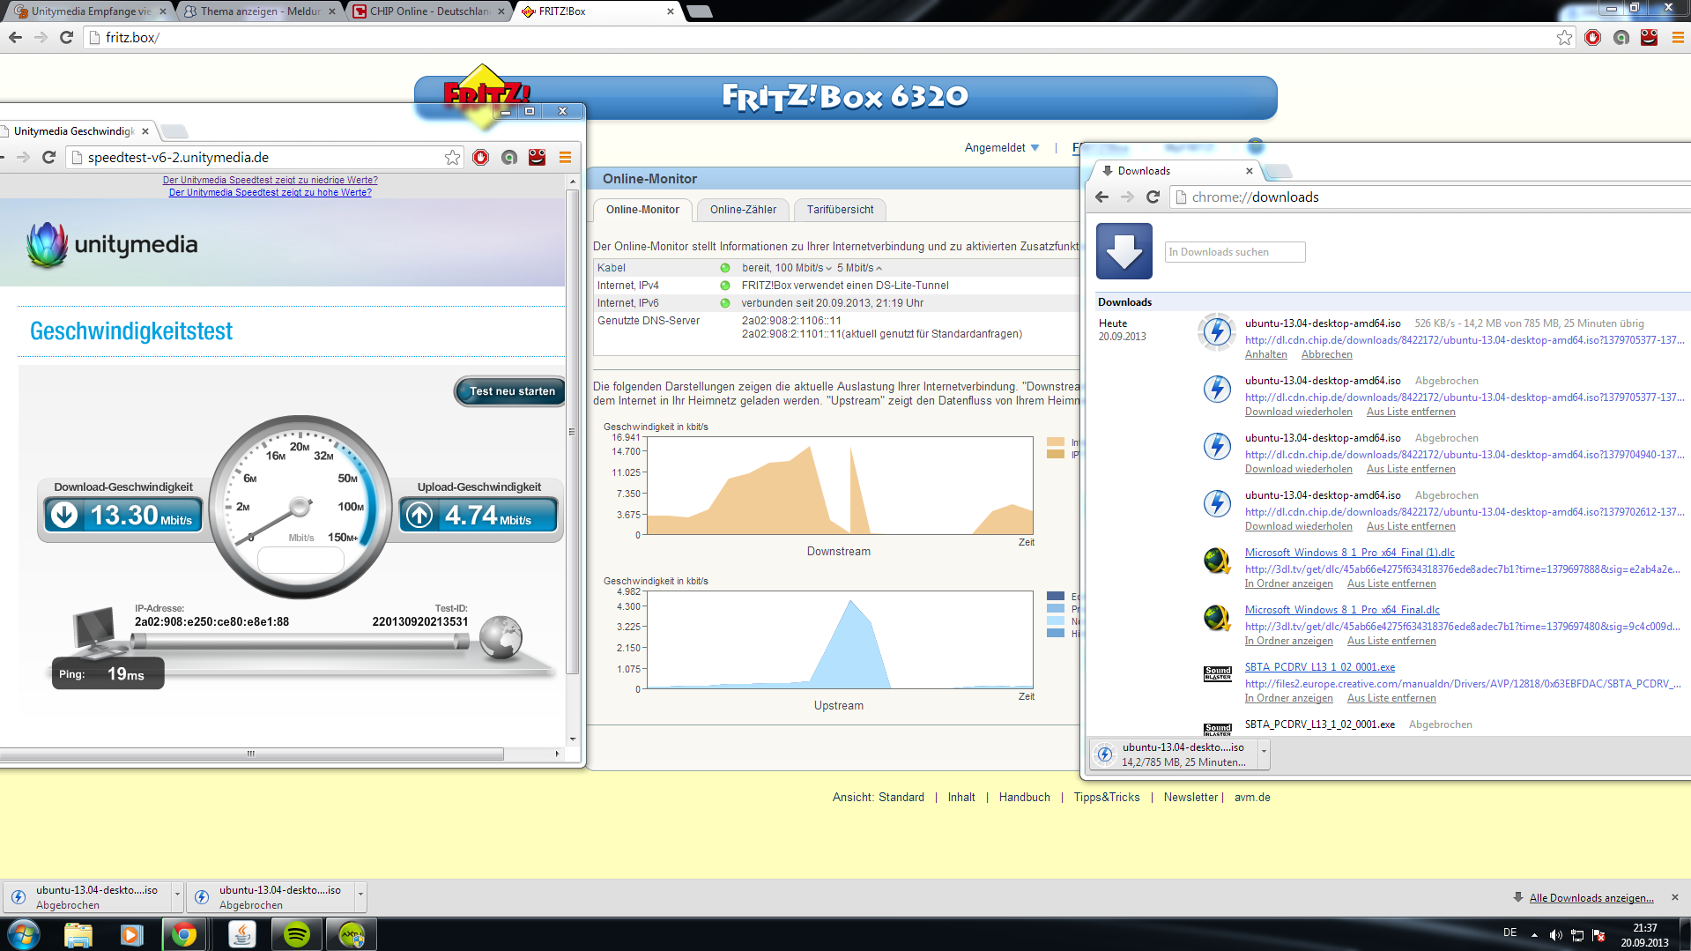Click Sound Blaster icon of SBTA_PCDRV download

pos(1217,674)
